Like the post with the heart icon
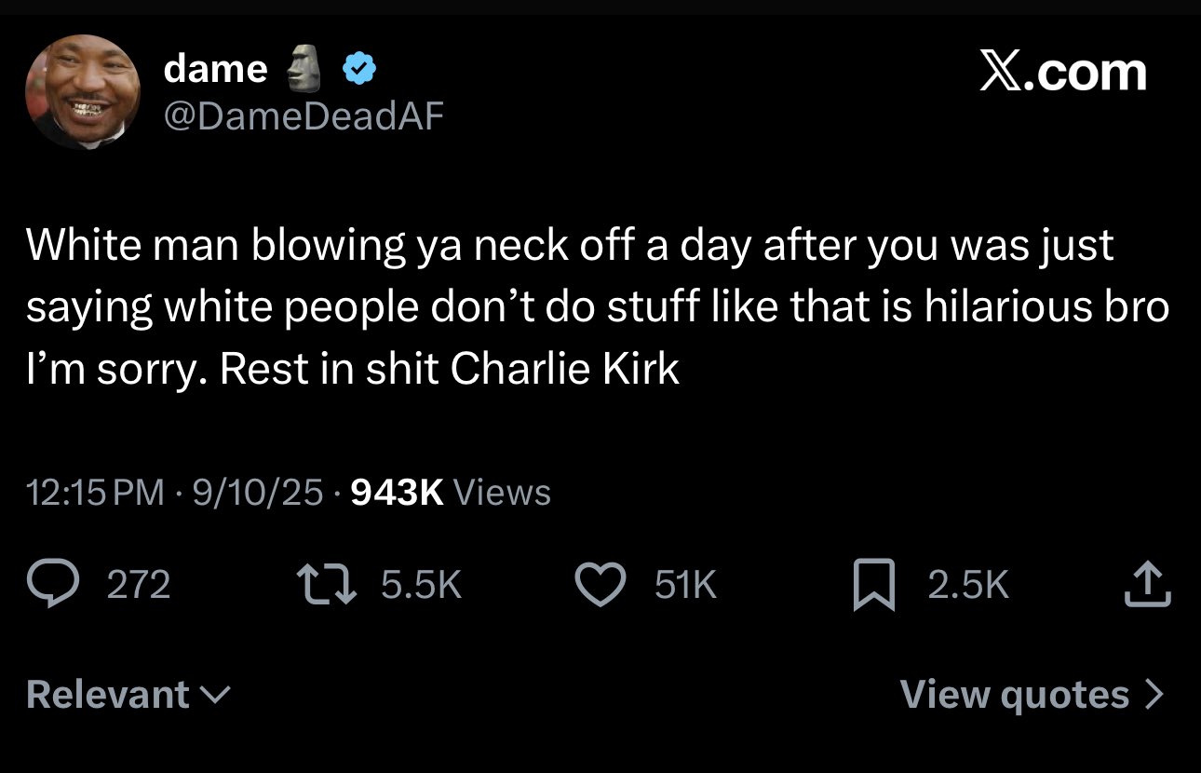This screenshot has height=773, width=1201. (x=601, y=585)
